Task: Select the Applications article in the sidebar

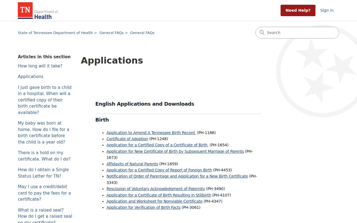Action: [x=31, y=77]
